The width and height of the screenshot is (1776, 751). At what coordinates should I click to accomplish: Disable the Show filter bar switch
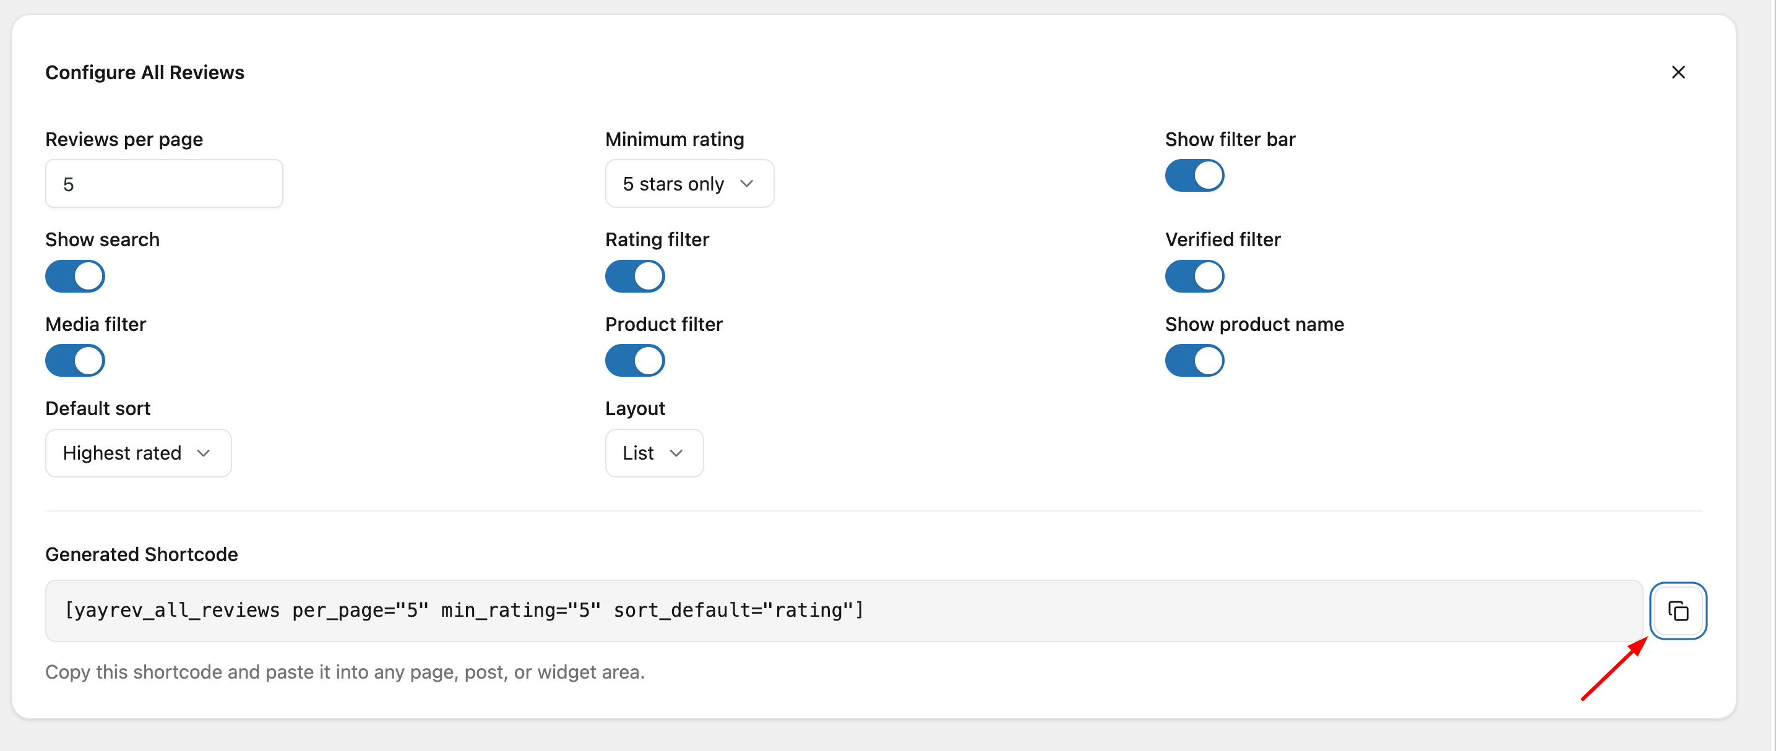[x=1194, y=176]
